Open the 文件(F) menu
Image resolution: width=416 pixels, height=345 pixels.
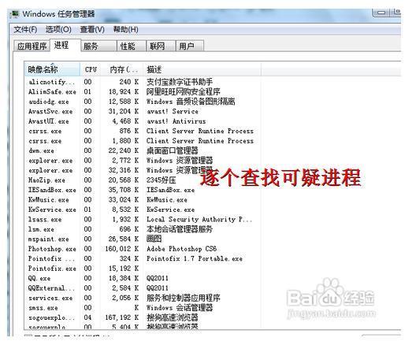(x=25, y=29)
